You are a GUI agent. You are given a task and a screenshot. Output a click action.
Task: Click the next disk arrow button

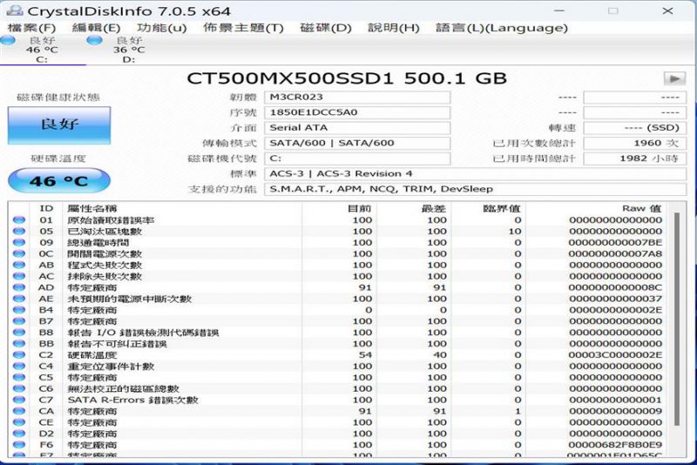674,78
